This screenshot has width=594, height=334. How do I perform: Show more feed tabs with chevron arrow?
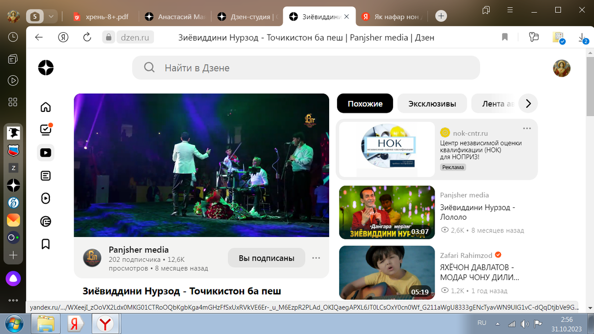point(528,103)
